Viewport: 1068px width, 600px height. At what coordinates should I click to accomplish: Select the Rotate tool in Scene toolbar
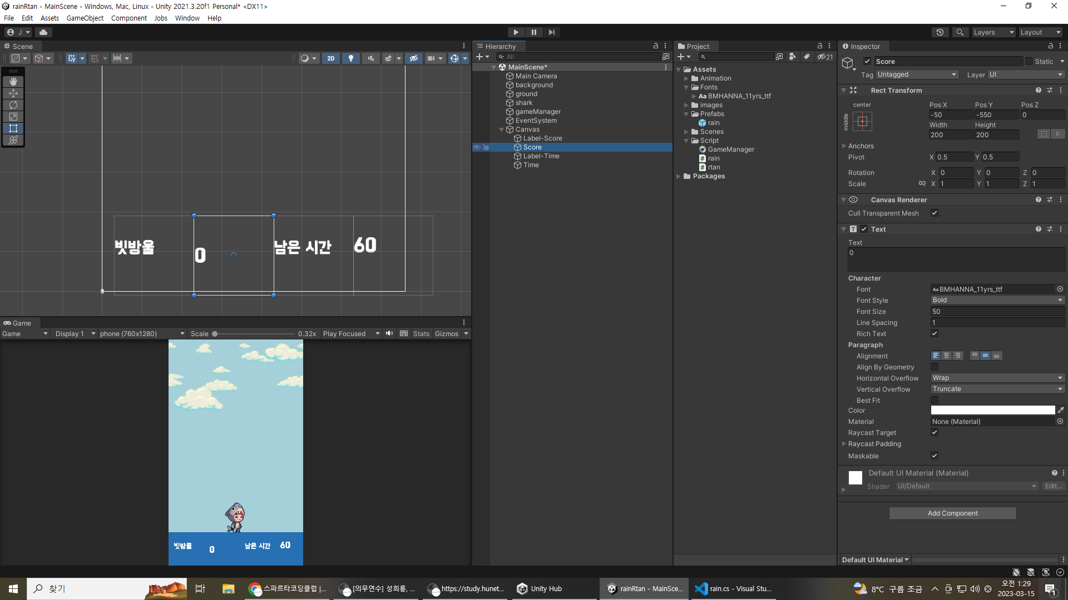tap(13, 105)
